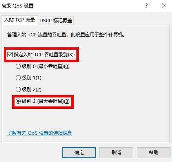Open help with the 帮助 button
The height and width of the screenshot is (162, 172).
click(154, 153)
